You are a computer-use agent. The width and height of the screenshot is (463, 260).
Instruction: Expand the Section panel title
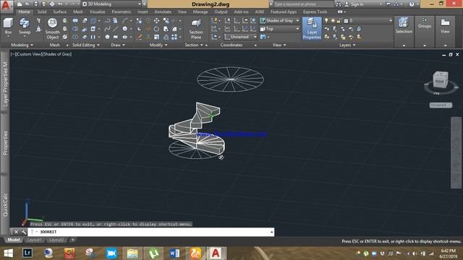(194, 45)
